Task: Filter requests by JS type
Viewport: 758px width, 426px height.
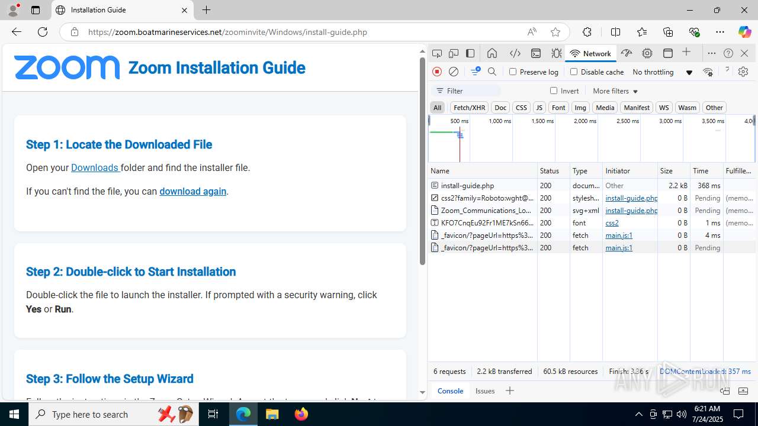Action: point(539,107)
